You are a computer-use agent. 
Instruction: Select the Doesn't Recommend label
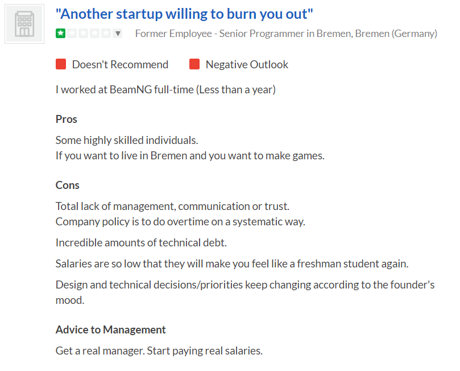tap(121, 64)
